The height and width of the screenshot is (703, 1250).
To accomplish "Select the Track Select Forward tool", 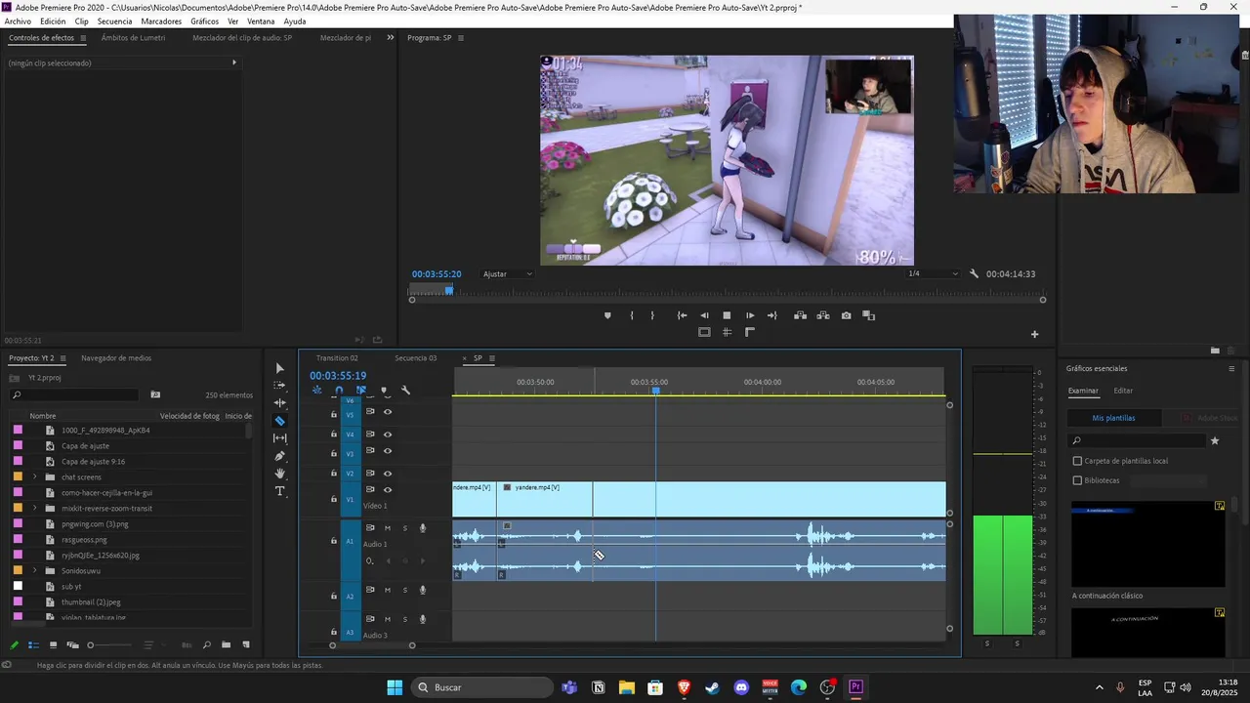I will (280, 386).
